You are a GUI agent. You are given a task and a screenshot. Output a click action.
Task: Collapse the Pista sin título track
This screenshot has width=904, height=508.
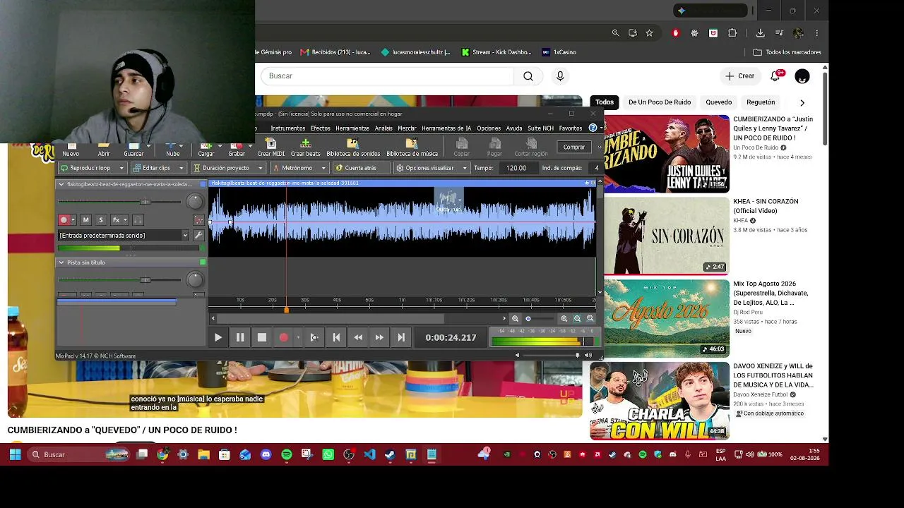click(61, 262)
